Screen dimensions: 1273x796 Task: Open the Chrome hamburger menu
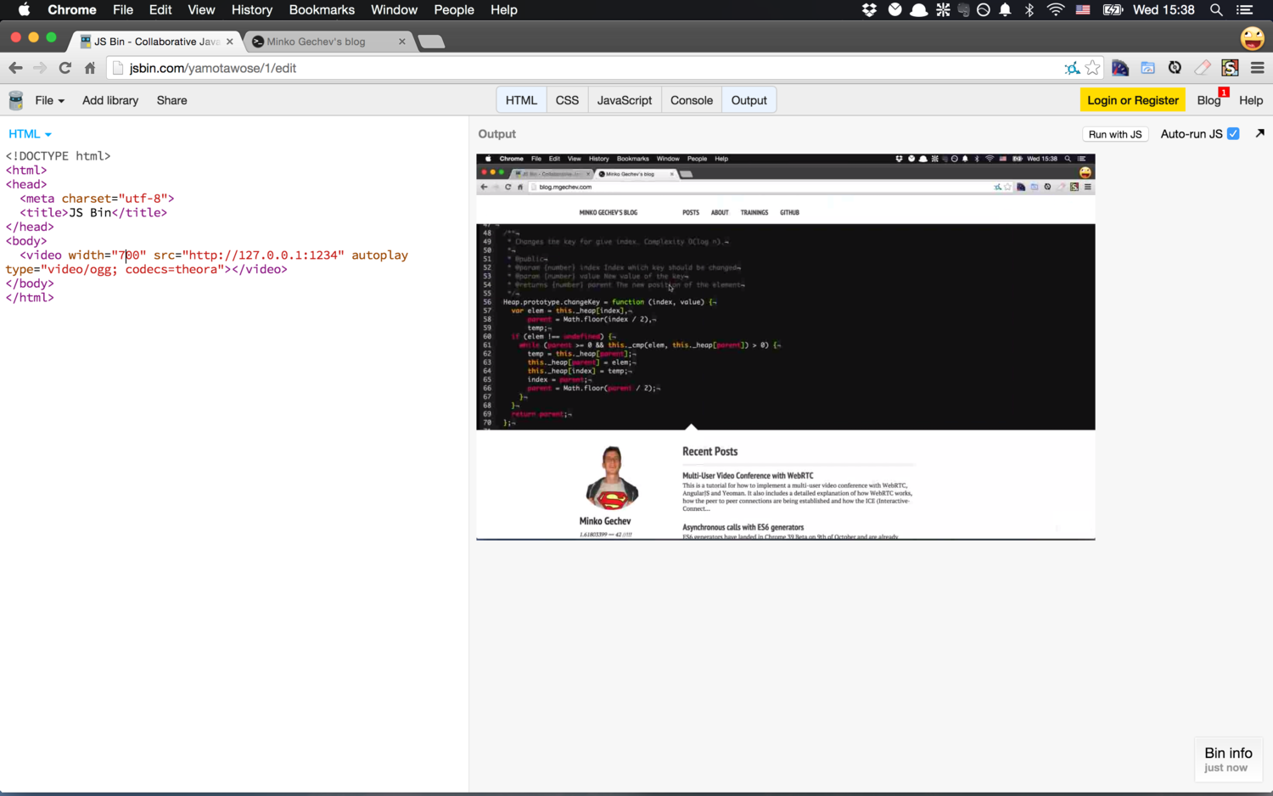pos(1257,68)
